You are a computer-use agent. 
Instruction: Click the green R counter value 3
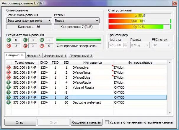[33, 40]
